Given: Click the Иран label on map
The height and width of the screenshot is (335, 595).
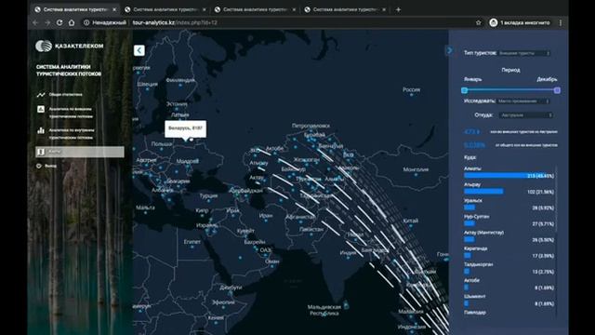Looking at the screenshot, I should 266,215.
